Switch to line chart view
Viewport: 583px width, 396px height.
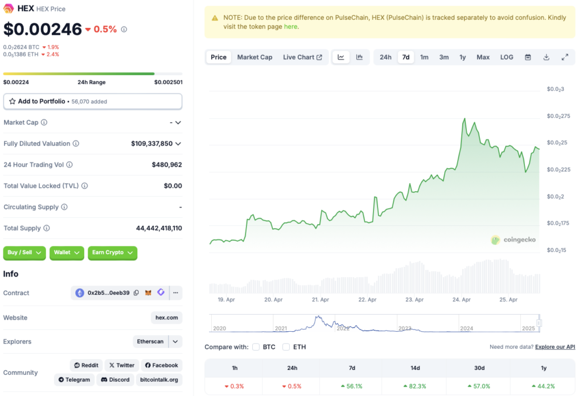[341, 57]
